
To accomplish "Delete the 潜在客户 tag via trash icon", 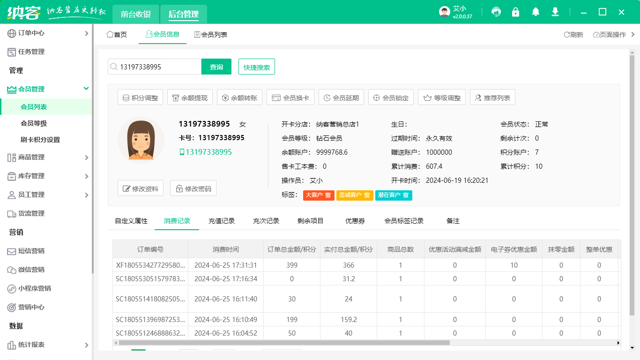I will (x=406, y=195).
